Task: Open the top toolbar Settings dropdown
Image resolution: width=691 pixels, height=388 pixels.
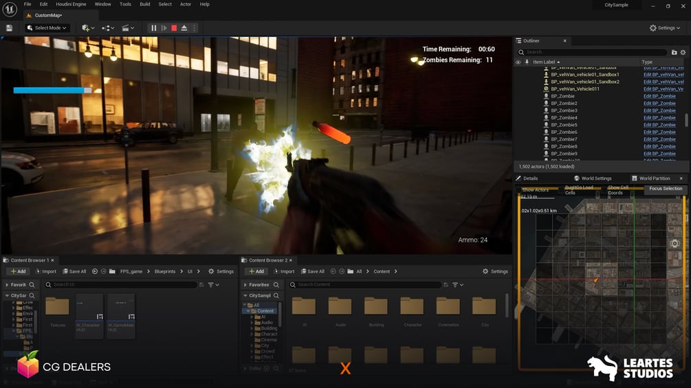Action: (x=665, y=27)
